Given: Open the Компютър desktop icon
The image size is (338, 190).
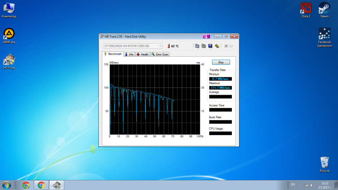Looking at the screenshot, I should click(9, 10).
